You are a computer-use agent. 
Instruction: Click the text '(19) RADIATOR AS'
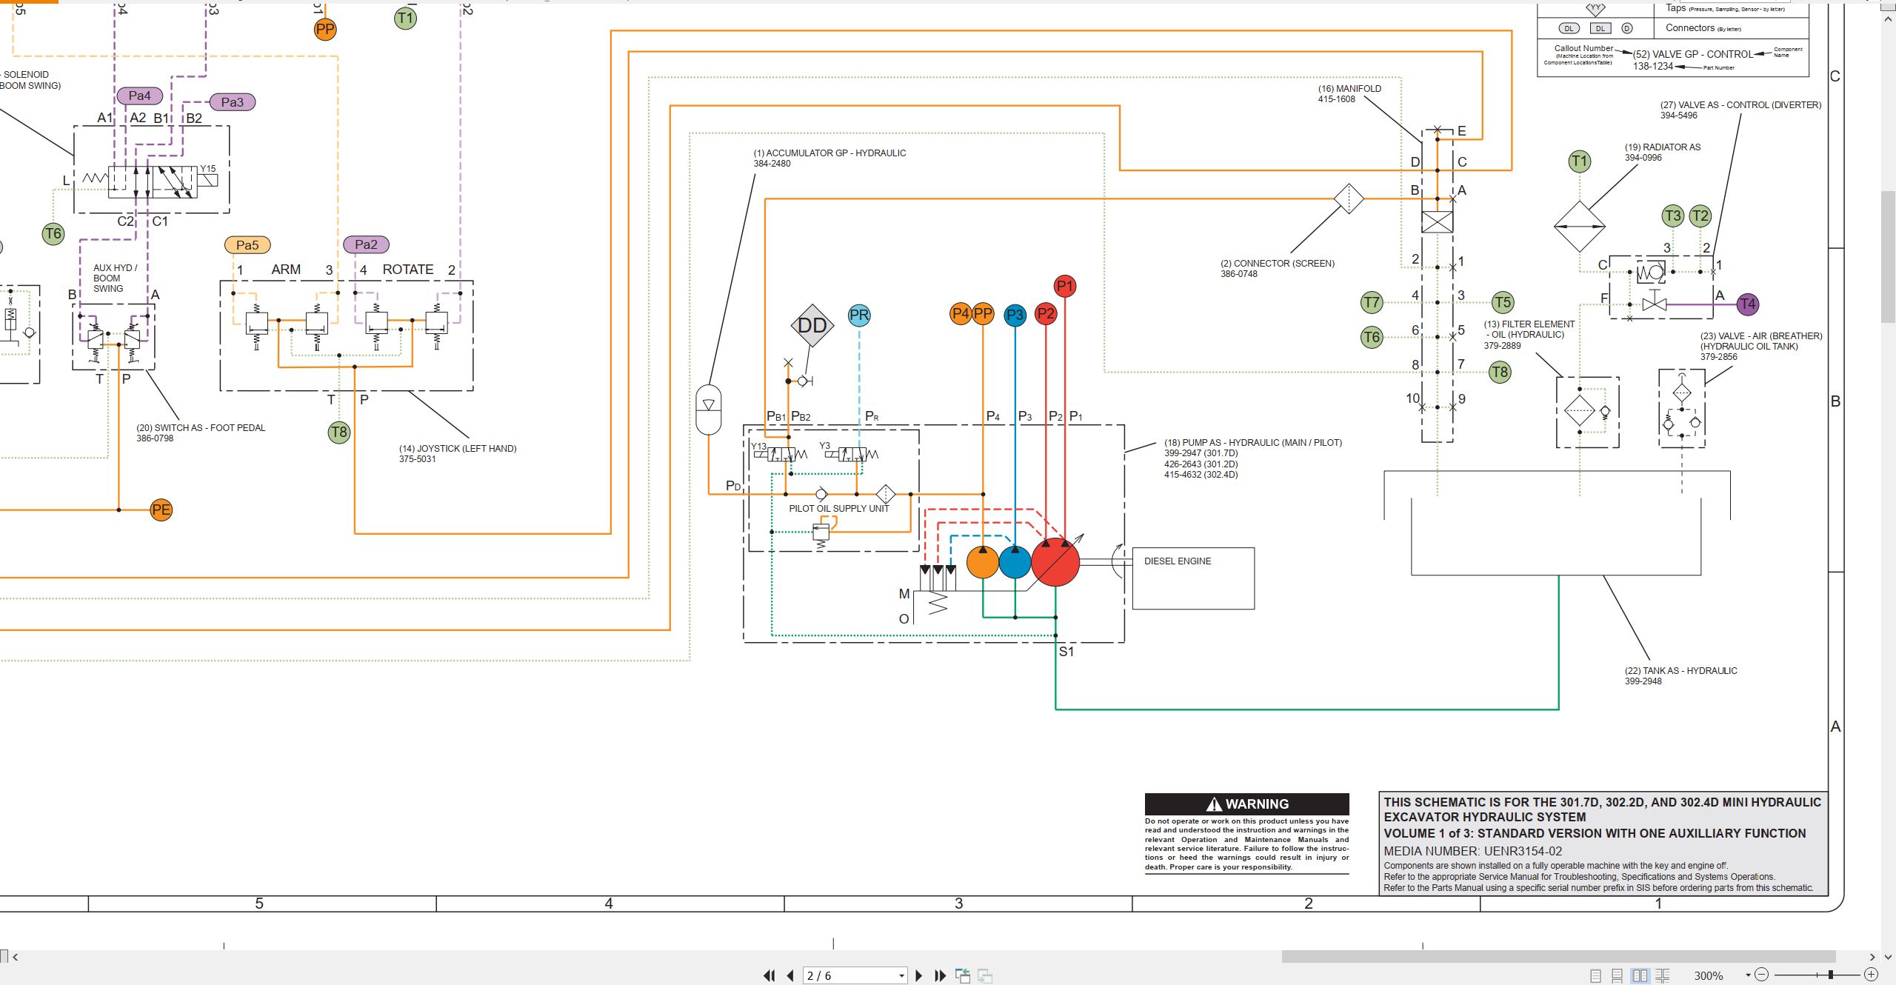click(1663, 147)
